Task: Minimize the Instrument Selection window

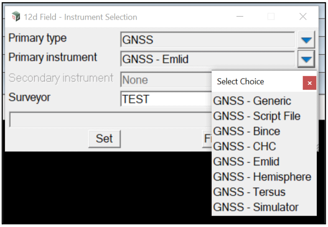Action: 240,17
